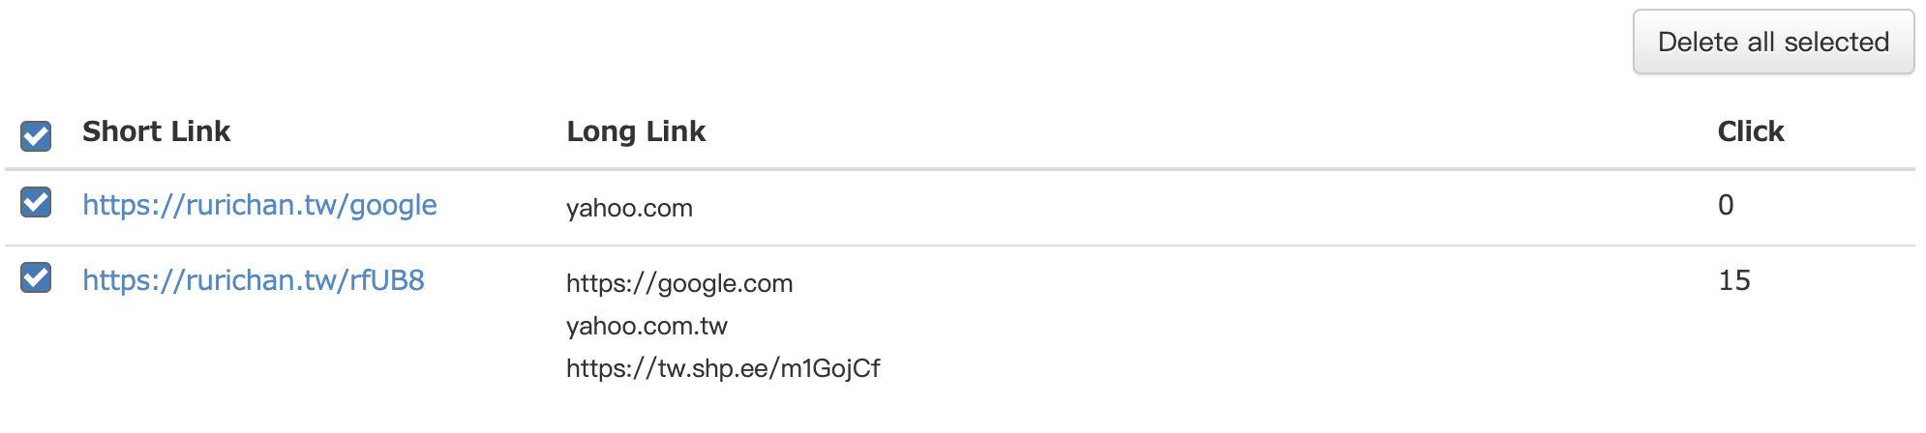1926x433 pixels.
Task: Open the https://rurichan.tw/rfUB8 short link
Action: (254, 280)
